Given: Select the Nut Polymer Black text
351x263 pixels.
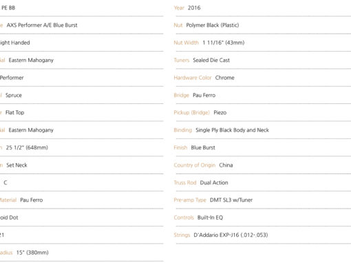Looking at the screenshot, I should 206,25.
